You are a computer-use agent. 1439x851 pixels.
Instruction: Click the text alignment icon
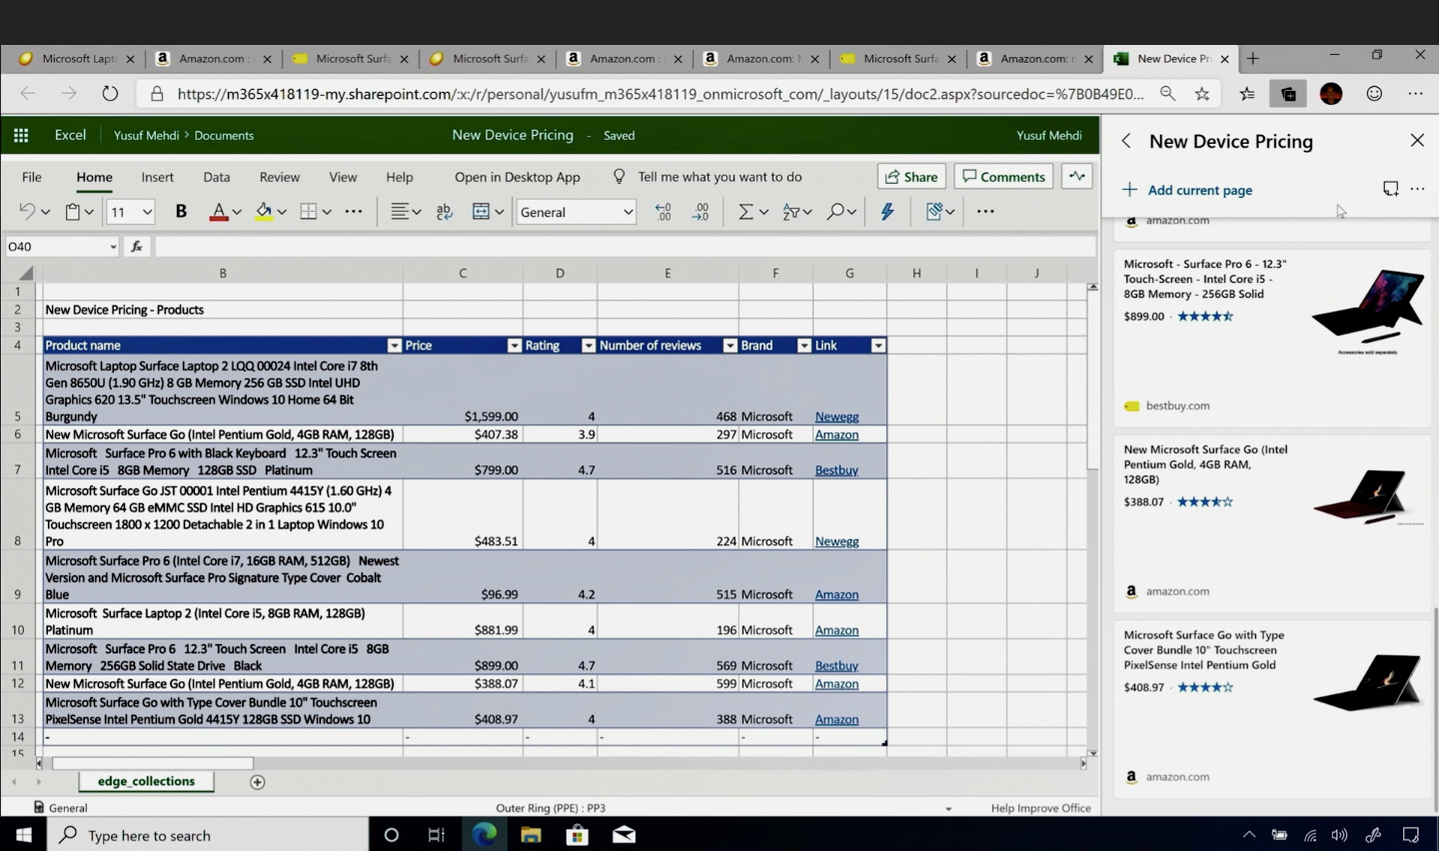[x=400, y=212]
